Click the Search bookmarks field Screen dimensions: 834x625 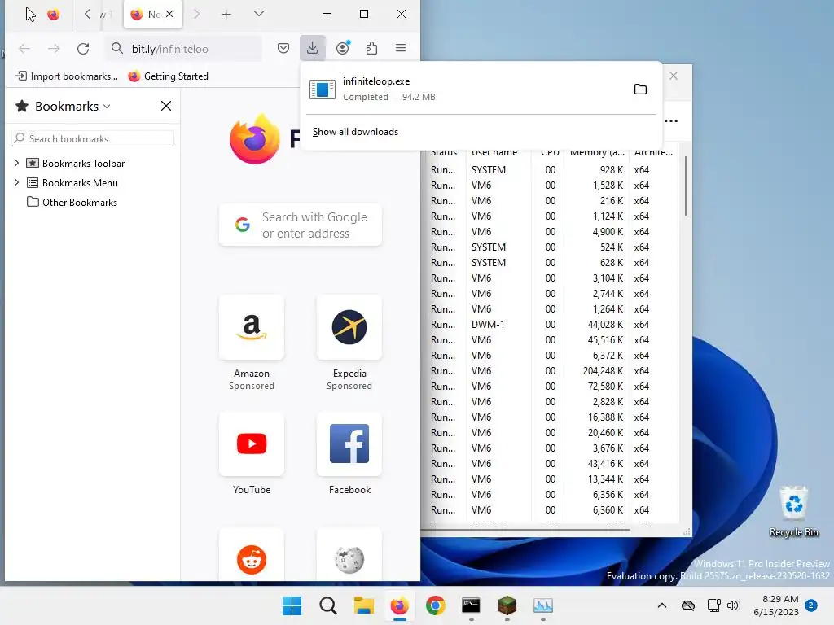click(93, 138)
